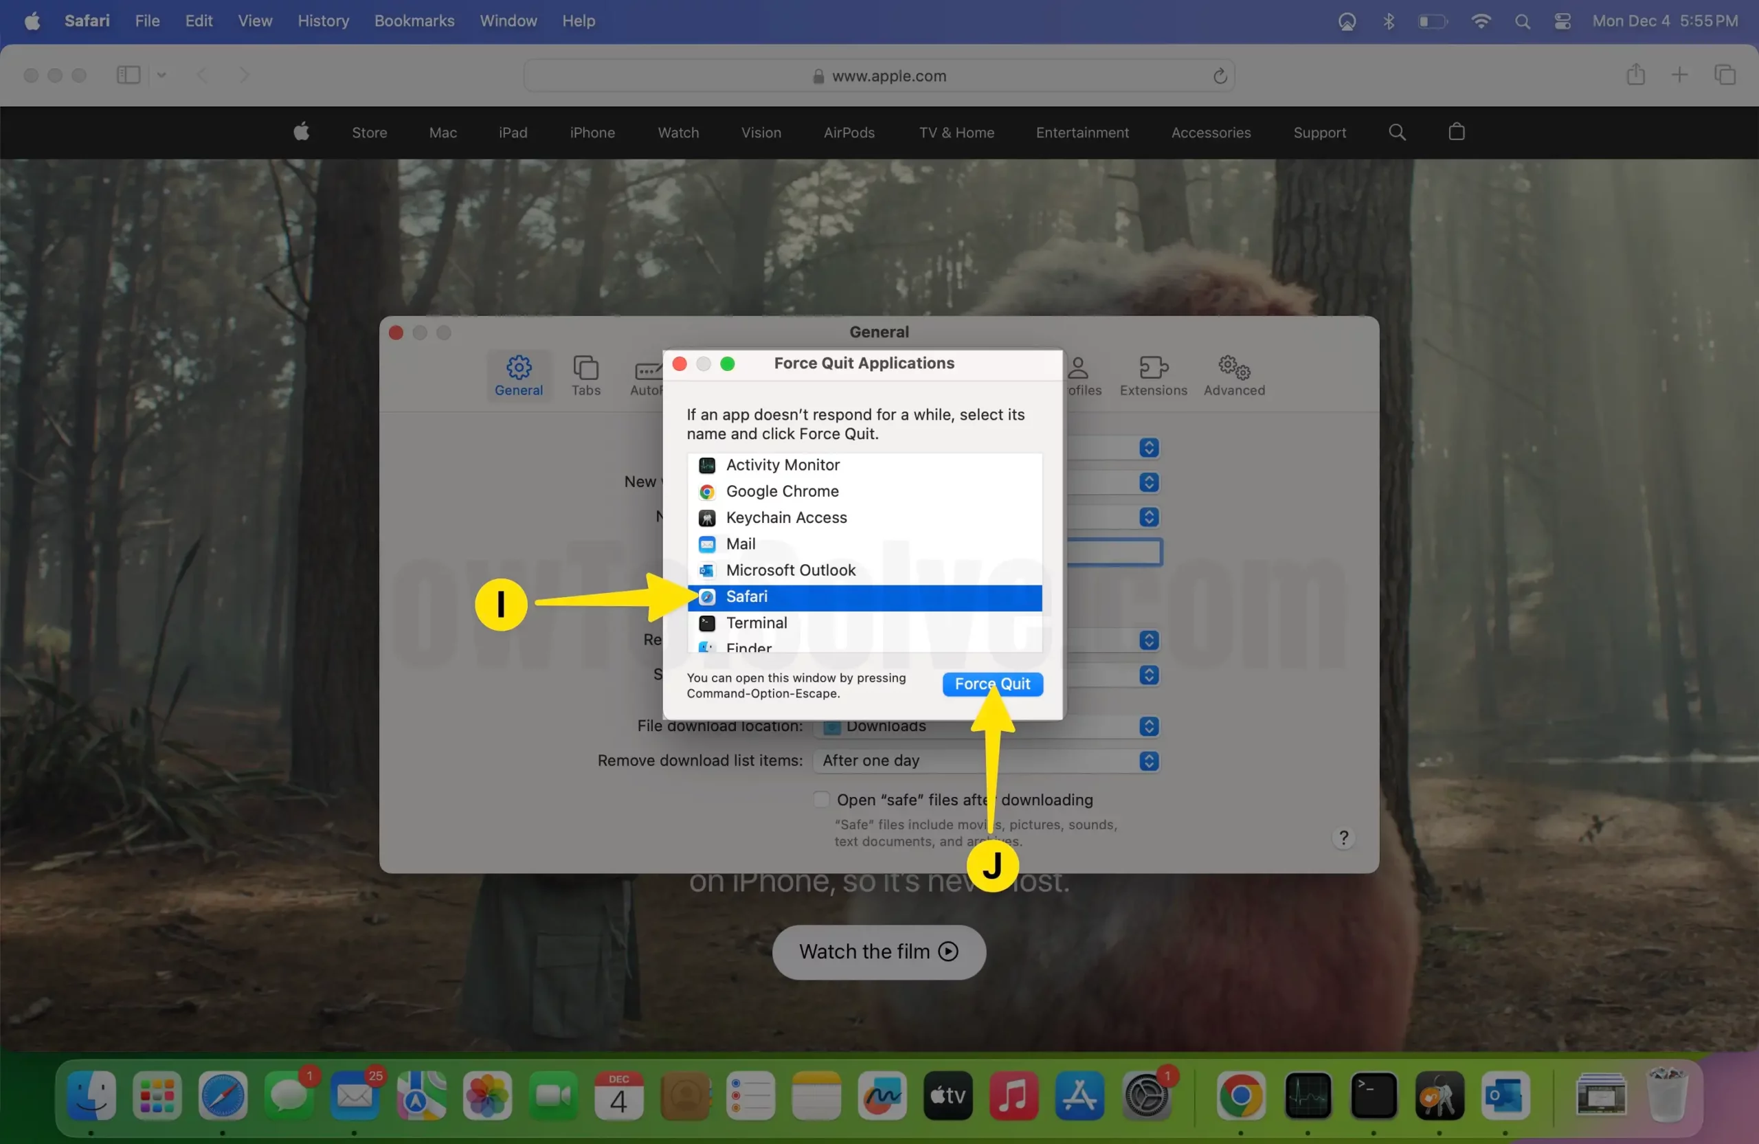Screen dimensions: 1759x1144
Task: Switch to General settings tab
Action: (x=519, y=375)
